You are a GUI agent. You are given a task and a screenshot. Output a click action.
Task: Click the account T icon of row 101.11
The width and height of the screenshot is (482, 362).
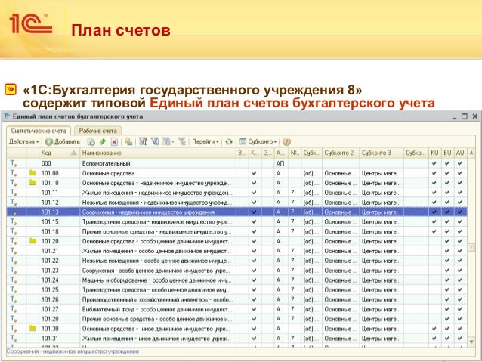[13, 193]
